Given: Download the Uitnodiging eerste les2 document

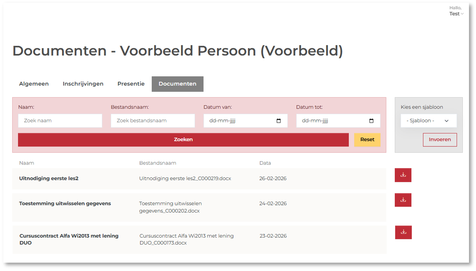Looking at the screenshot, I should (403, 175).
